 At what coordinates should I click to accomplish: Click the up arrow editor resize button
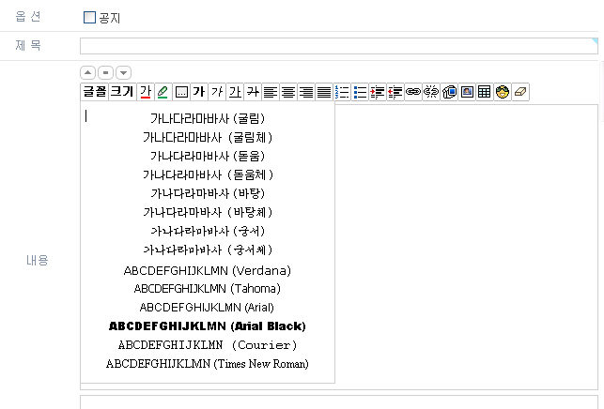tap(87, 72)
